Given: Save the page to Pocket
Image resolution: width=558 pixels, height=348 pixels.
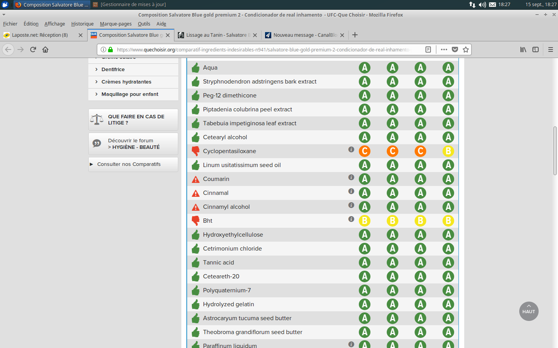Looking at the screenshot, I should [455, 49].
